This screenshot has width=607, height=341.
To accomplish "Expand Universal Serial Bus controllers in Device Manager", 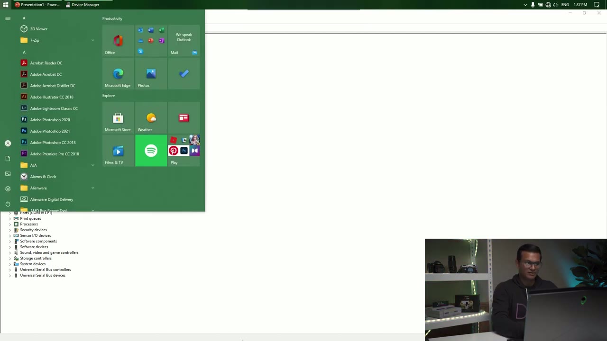I will [x=10, y=269].
